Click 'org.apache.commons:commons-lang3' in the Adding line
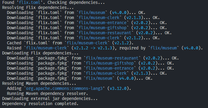The image size is (208, 108). click(x=64, y=88)
